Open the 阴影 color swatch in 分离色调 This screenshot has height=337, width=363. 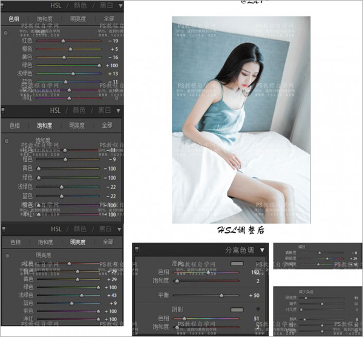click(237, 310)
